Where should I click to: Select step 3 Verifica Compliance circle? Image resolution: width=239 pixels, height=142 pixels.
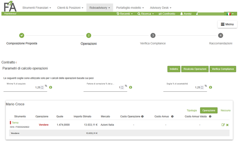pos(153,35)
